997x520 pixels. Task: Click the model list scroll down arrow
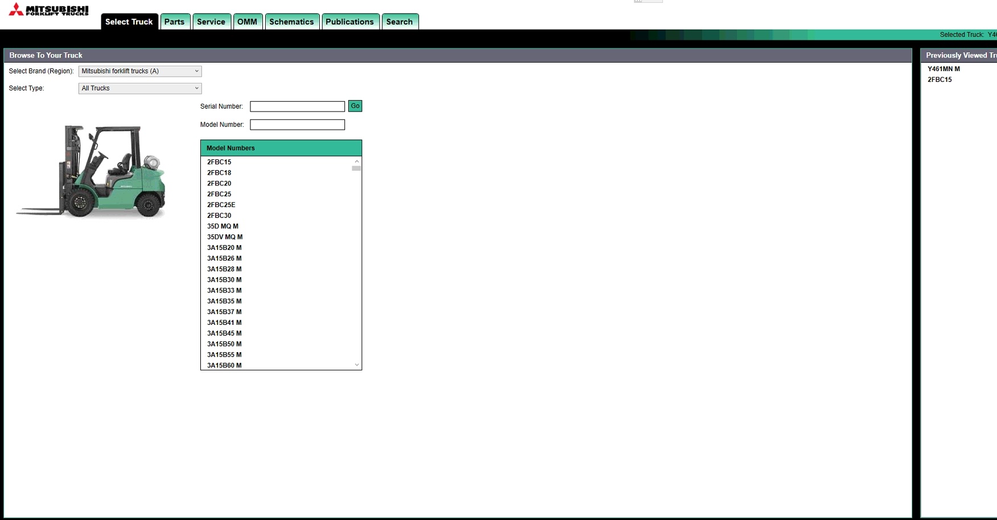coord(357,365)
